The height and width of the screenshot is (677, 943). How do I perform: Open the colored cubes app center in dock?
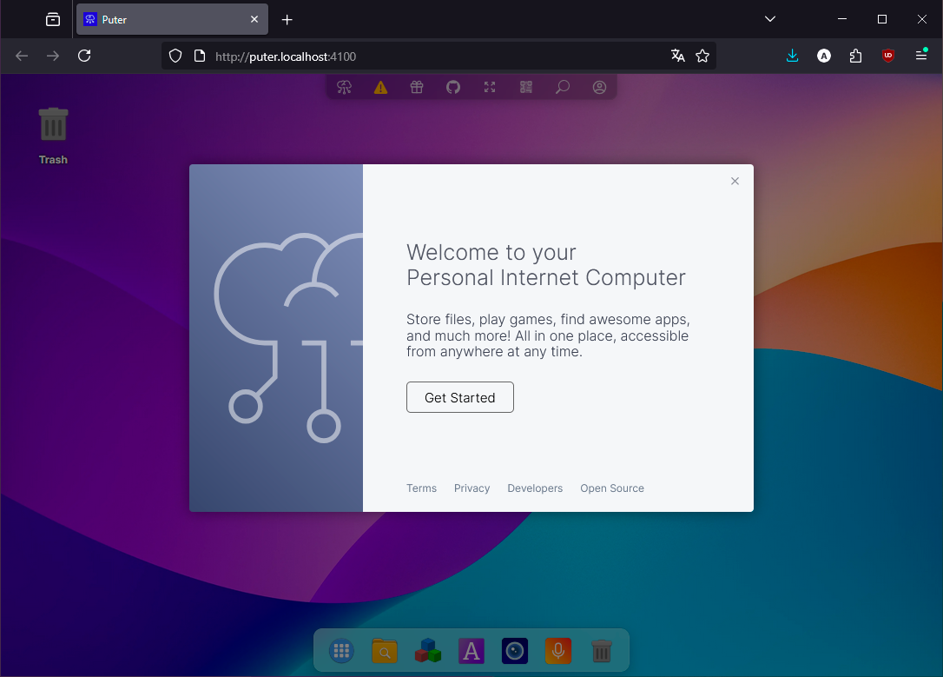click(x=428, y=651)
